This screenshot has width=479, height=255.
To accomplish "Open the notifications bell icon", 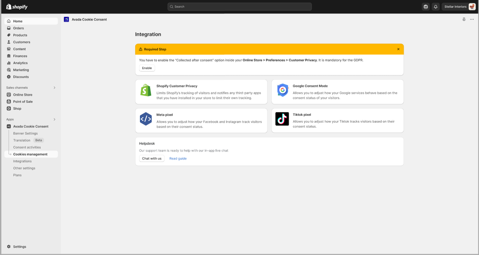I will (x=436, y=7).
